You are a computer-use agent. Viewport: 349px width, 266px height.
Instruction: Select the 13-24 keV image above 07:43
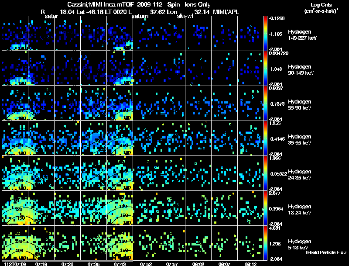(x=120, y=208)
